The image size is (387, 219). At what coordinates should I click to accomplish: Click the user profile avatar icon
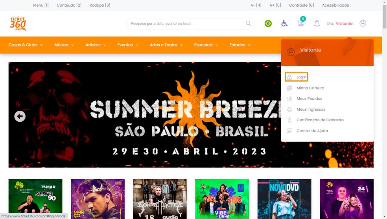point(363,23)
